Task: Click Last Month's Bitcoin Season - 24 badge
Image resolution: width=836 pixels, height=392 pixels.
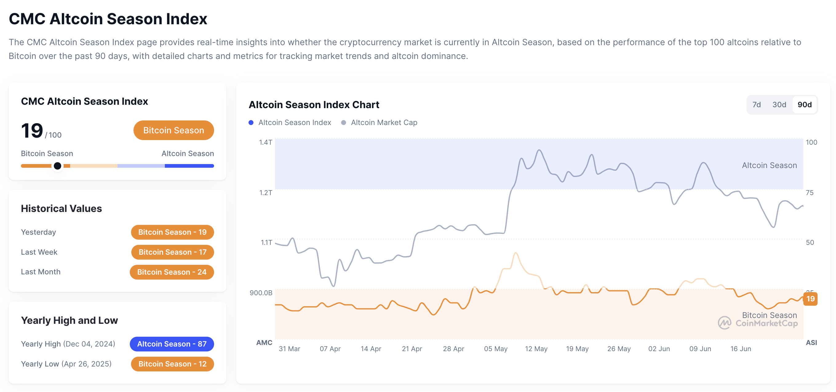Action: tap(172, 272)
